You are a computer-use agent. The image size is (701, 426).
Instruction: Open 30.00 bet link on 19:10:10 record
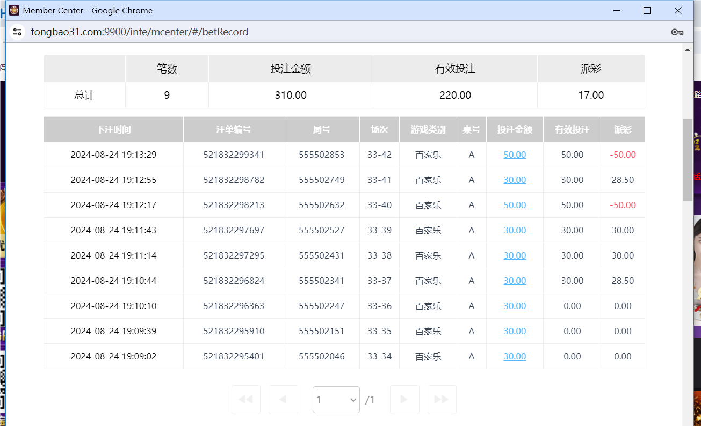(515, 306)
